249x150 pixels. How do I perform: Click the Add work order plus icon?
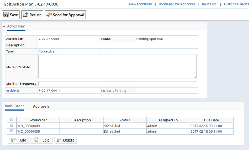coord(13,140)
